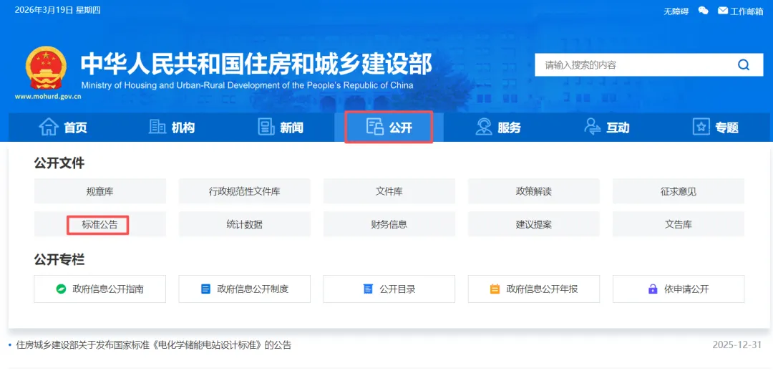Click purple lock icon of 依申请公开
773x371 pixels.
tap(653, 289)
